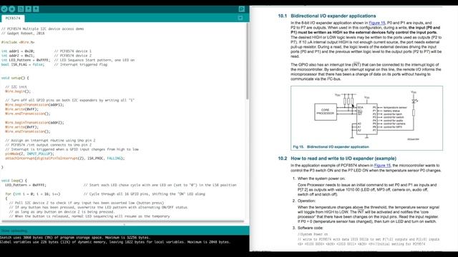
Task: Click the '1. When the system power on:' list item
Action: [318, 178]
